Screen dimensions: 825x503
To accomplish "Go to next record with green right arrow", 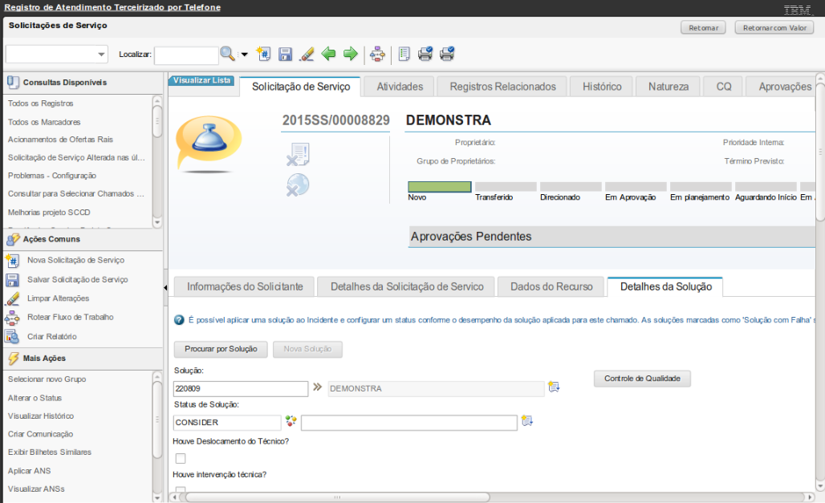I will click(350, 54).
